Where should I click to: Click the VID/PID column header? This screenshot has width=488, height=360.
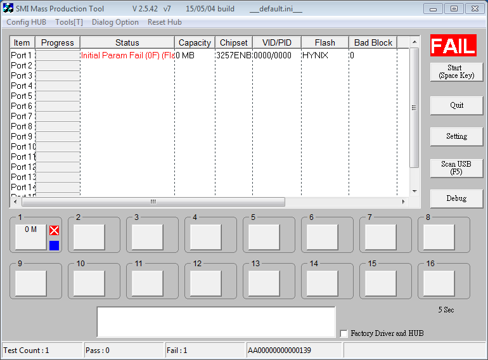[277, 42]
